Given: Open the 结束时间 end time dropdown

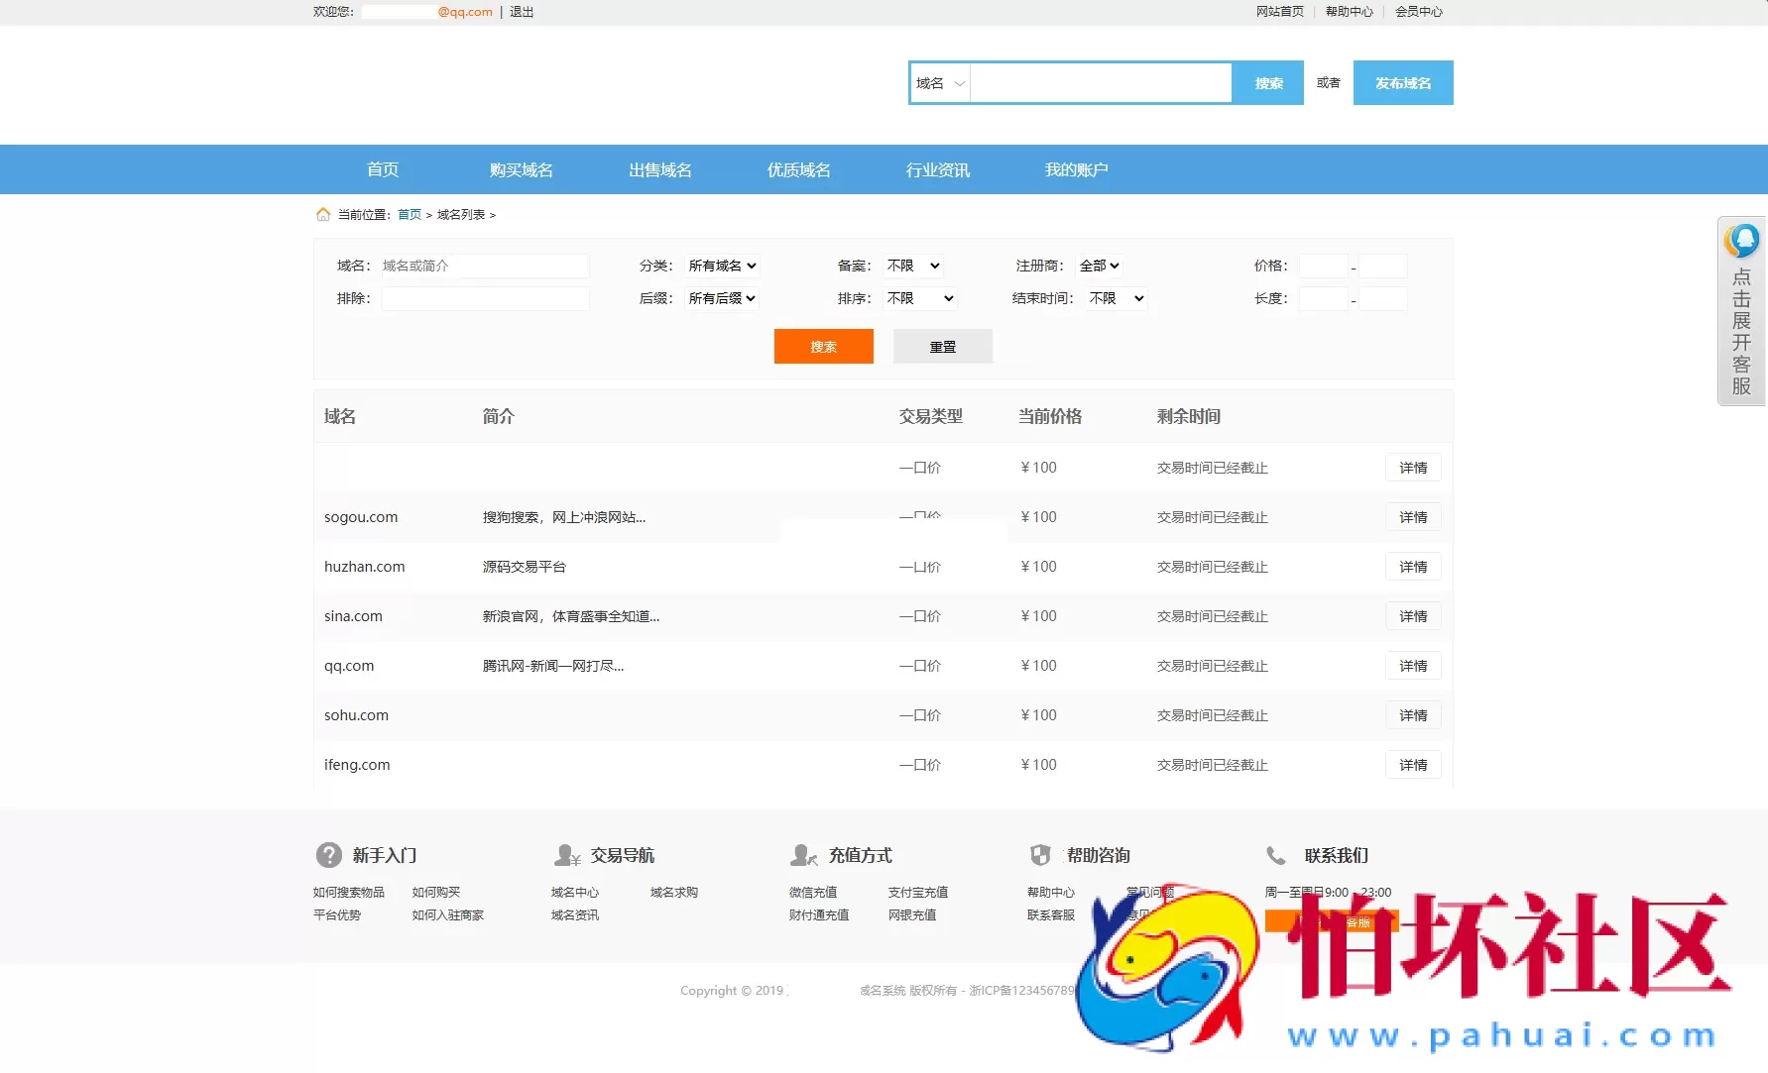Looking at the screenshot, I should pos(1115,298).
